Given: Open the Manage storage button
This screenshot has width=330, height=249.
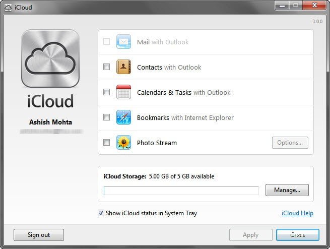Looking at the screenshot, I should pos(287,190).
